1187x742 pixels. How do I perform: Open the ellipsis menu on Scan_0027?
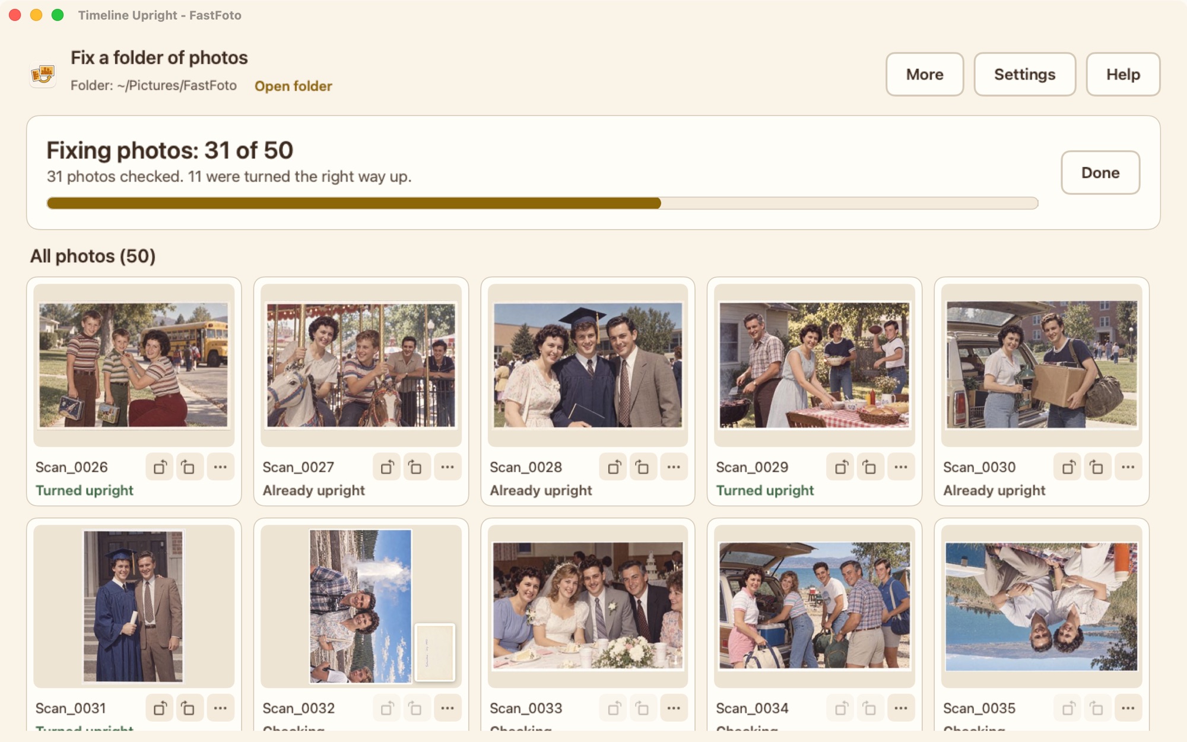tap(447, 467)
